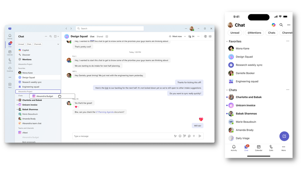
Task: Tap the purple new chat button on mobile
Action: click(x=284, y=136)
